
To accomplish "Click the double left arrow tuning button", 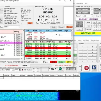I will point(95,25).
